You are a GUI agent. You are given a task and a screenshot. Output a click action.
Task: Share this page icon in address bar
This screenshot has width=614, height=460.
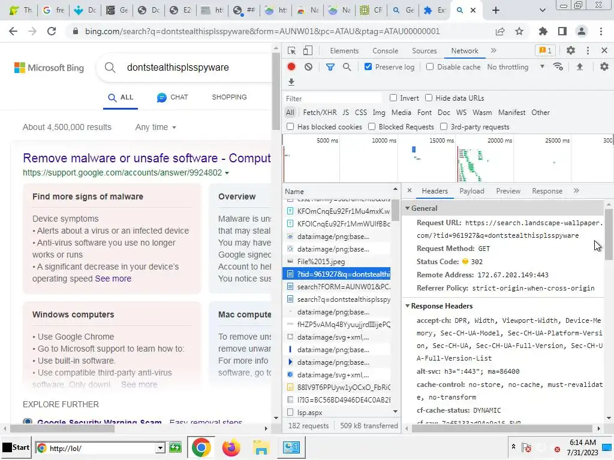tap(500, 31)
